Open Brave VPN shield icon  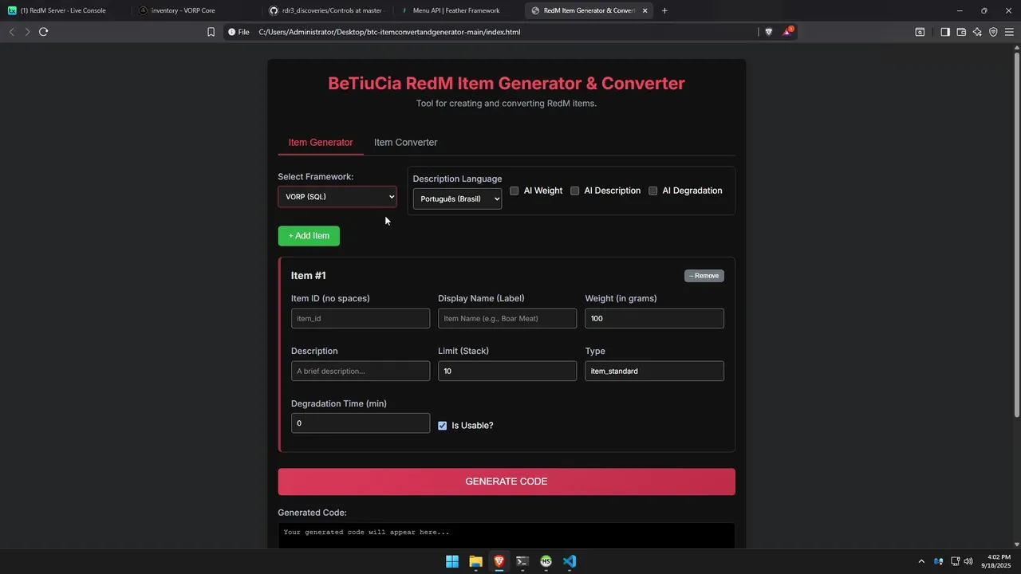click(993, 32)
